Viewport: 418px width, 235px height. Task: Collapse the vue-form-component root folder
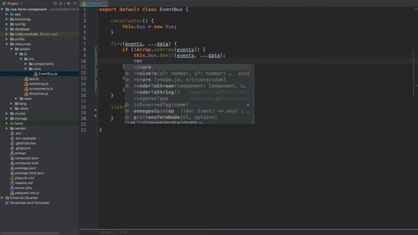pyautogui.click(x=2, y=9)
